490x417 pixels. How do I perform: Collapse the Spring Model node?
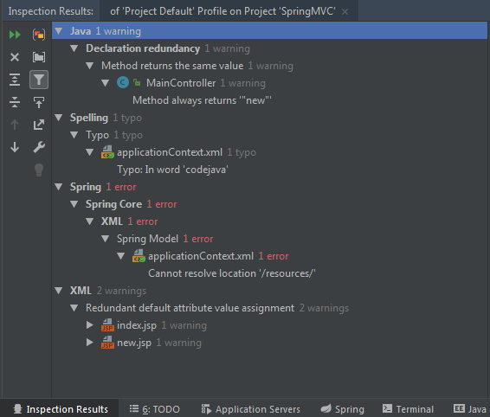coord(106,239)
